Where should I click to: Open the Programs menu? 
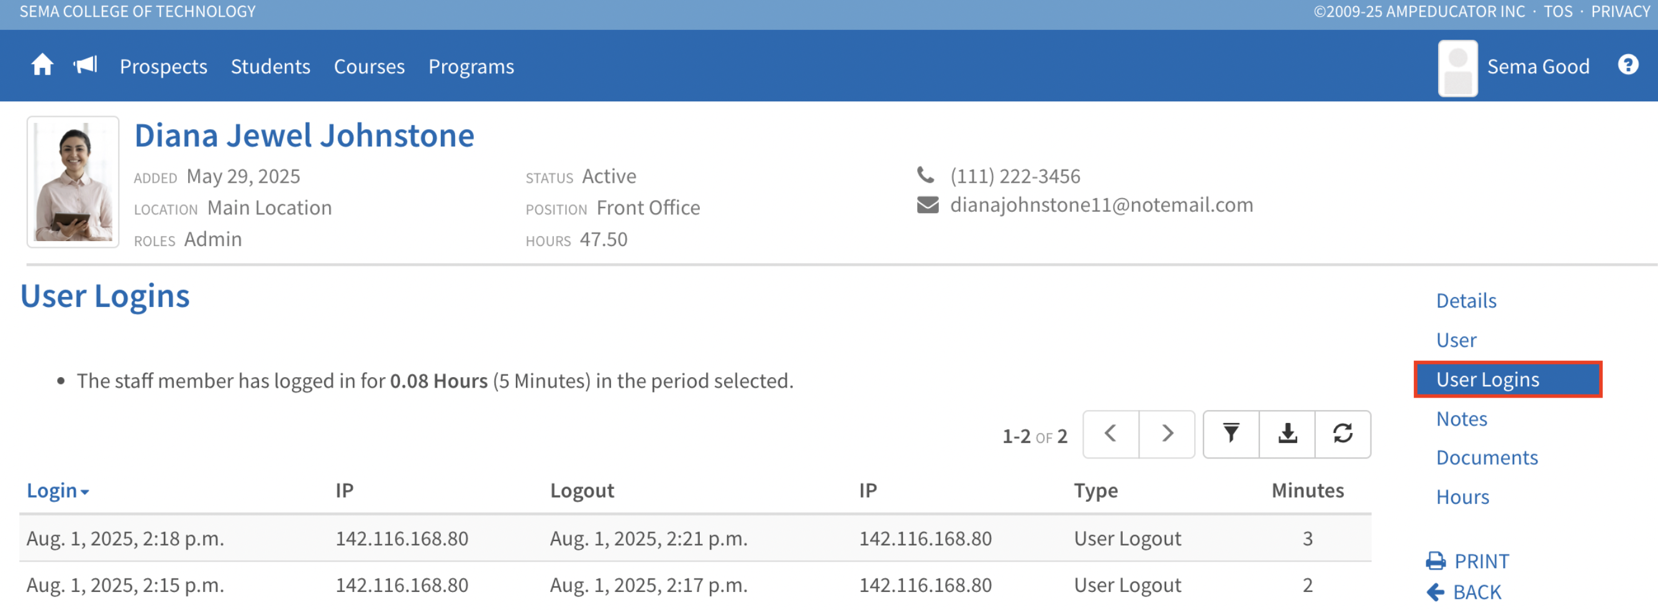pyautogui.click(x=471, y=66)
